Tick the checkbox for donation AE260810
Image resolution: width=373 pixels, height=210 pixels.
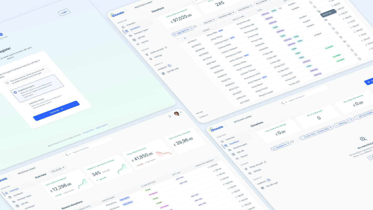[x=188, y=49]
